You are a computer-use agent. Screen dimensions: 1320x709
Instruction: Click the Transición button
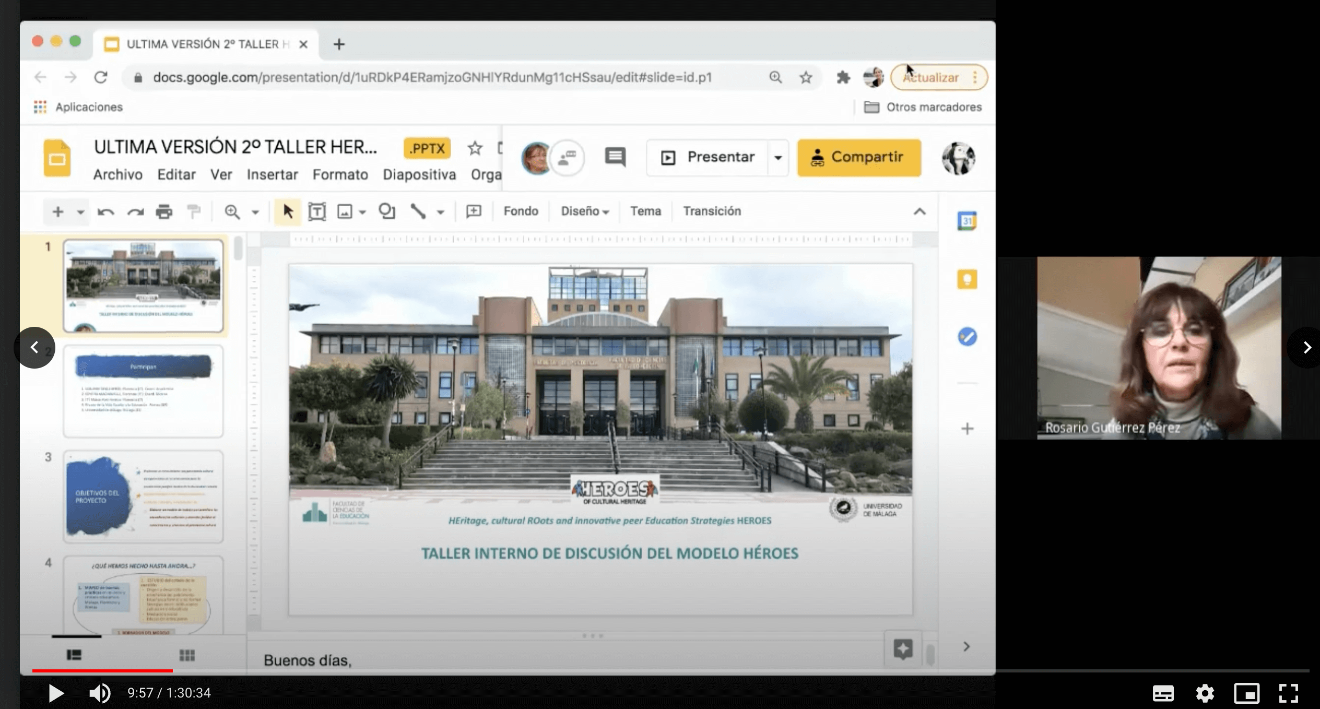pyautogui.click(x=712, y=211)
